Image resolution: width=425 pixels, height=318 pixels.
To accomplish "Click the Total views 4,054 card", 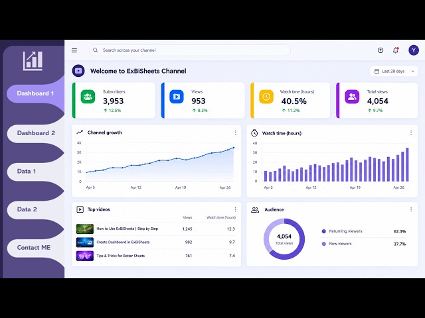I will pos(377,100).
